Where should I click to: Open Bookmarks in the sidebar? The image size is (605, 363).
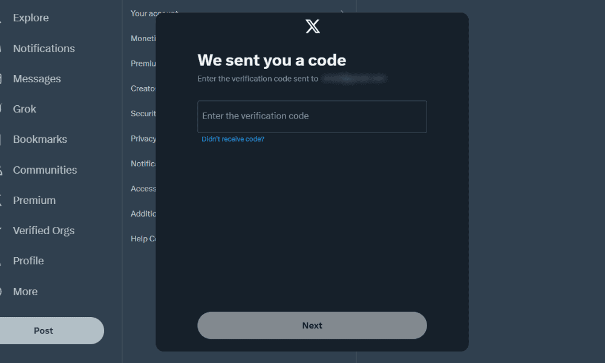40,139
